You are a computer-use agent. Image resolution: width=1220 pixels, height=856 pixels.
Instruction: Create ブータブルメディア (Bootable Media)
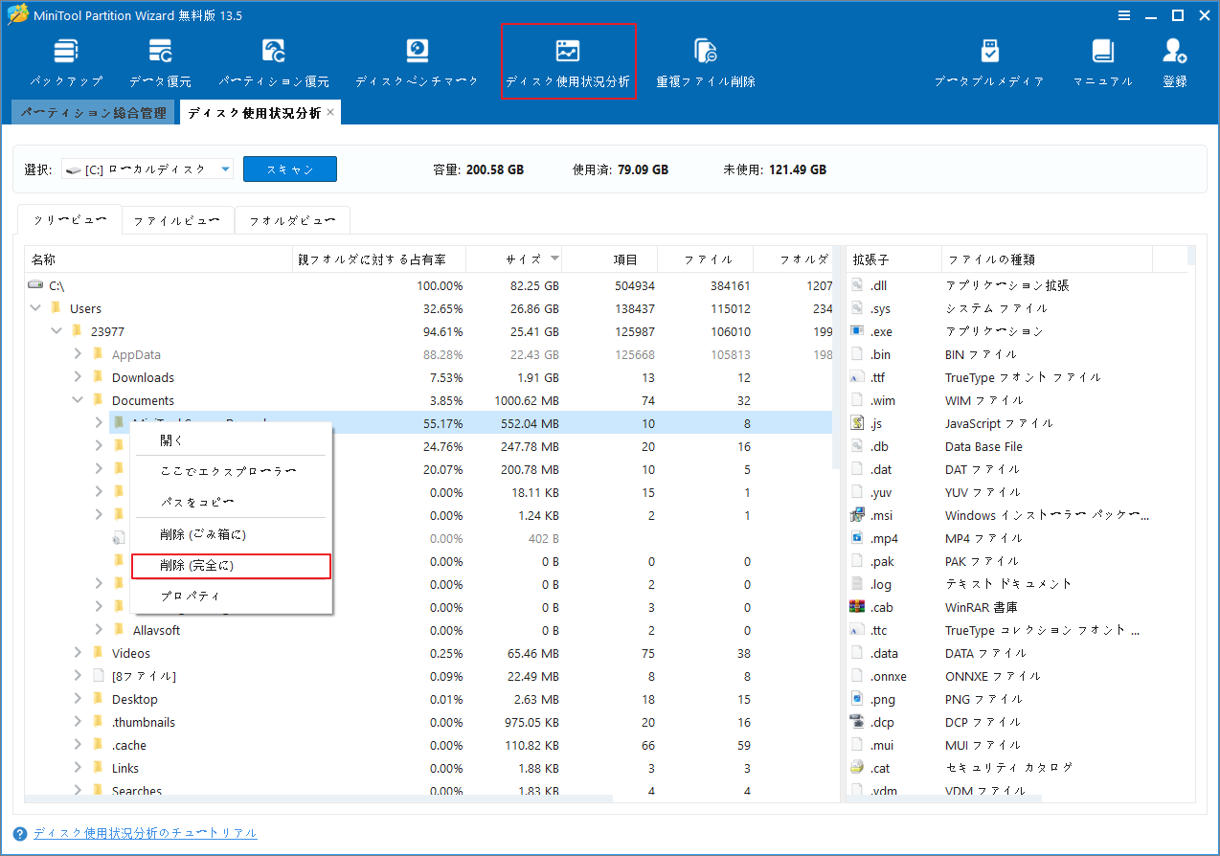989,57
